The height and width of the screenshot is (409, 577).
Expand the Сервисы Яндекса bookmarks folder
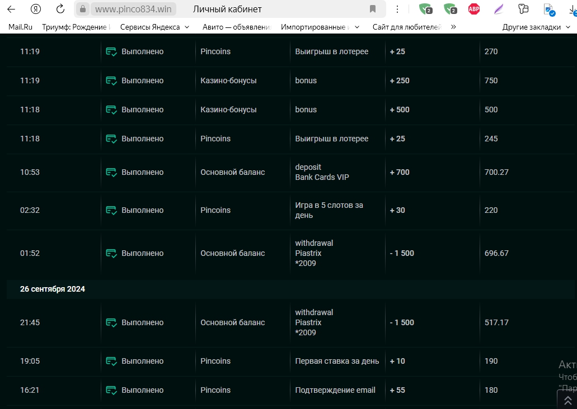click(x=154, y=27)
